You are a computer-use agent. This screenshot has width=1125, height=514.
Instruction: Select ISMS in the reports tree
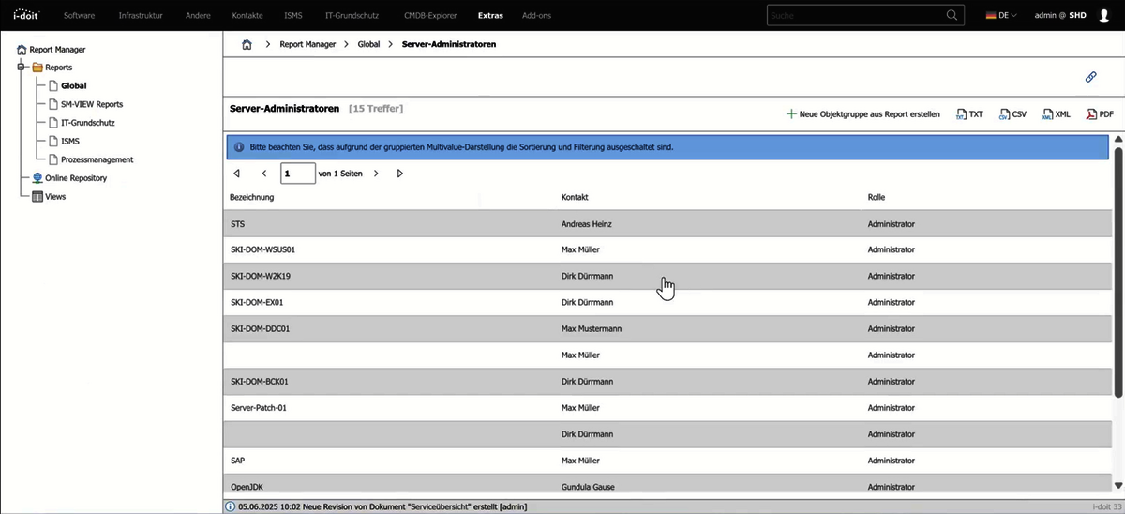tap(70, 141)
